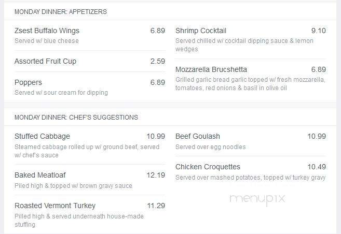Click the Zsest Buffalo Wings item name
341x234 pixels.
click(x=47, y=31)
